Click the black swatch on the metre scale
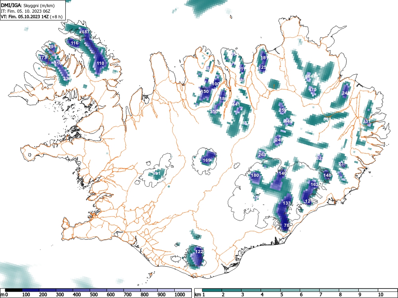Viewport: 398px width, 298px height. pos(14,290)
